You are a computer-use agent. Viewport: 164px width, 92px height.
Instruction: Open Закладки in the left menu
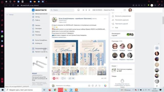coord(37,28)
